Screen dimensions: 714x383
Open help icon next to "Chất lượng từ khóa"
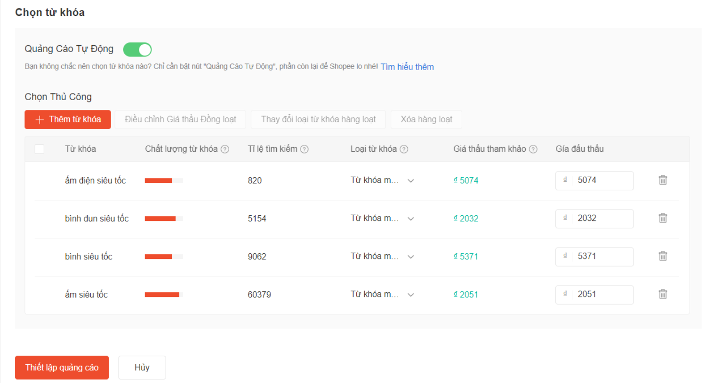point(225,149)
